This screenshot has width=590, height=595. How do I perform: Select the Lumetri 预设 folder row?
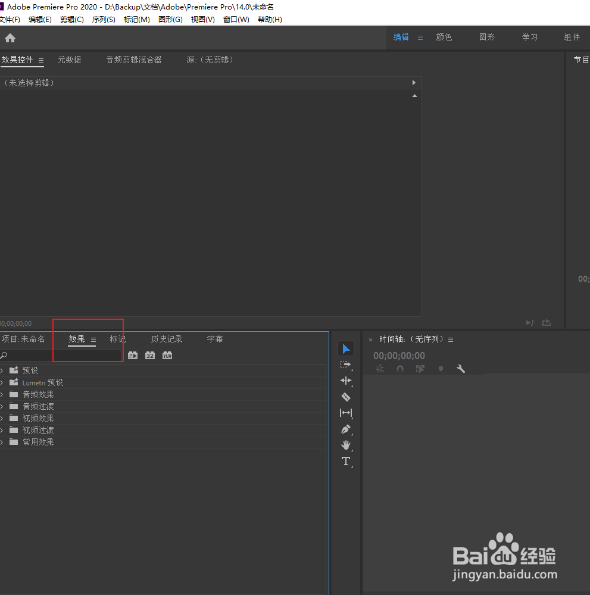[163, 382]
